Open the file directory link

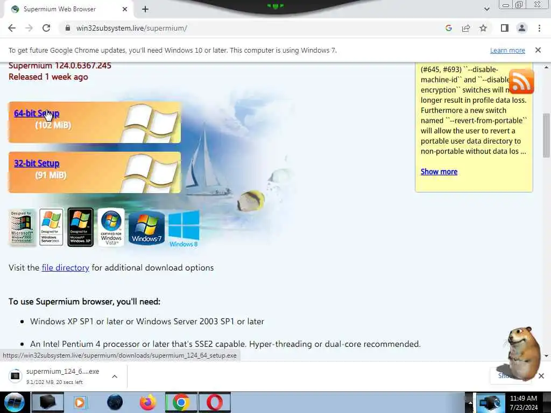[65, 268]
